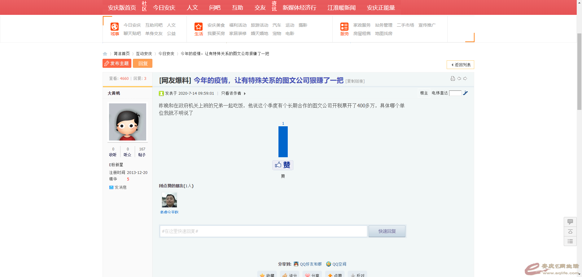Click the elevator jump icon beside 电梯直达
Viewport: 582px width, 277px height.
(465, 93)
